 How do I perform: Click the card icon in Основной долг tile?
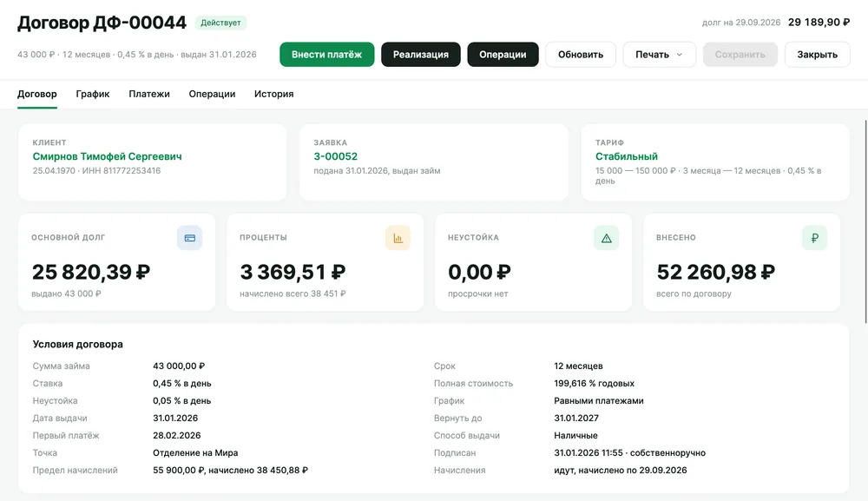coord(190,238)
